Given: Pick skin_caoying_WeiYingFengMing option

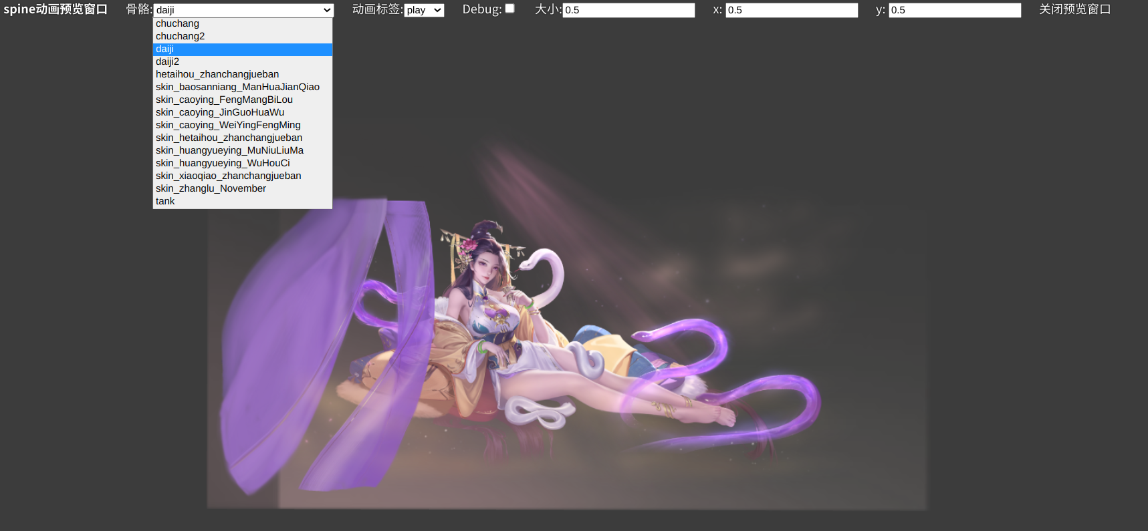Looking at the screenshot, I should click(x=243, y=125).
